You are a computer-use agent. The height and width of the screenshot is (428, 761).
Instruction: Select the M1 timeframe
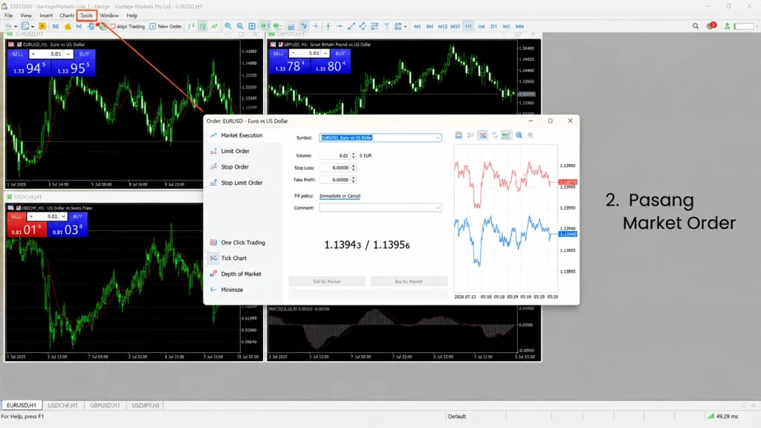417,26
